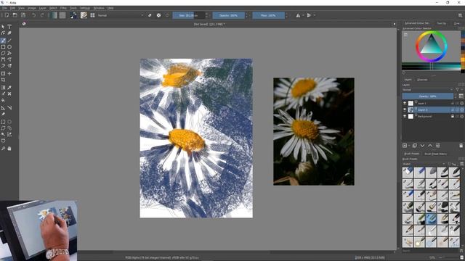465x261 pixels.
Task: Select the Bezier Curve tool
Action: [x=3, y=59]
